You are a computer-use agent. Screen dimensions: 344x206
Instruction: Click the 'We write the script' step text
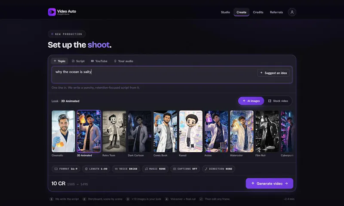67,199
